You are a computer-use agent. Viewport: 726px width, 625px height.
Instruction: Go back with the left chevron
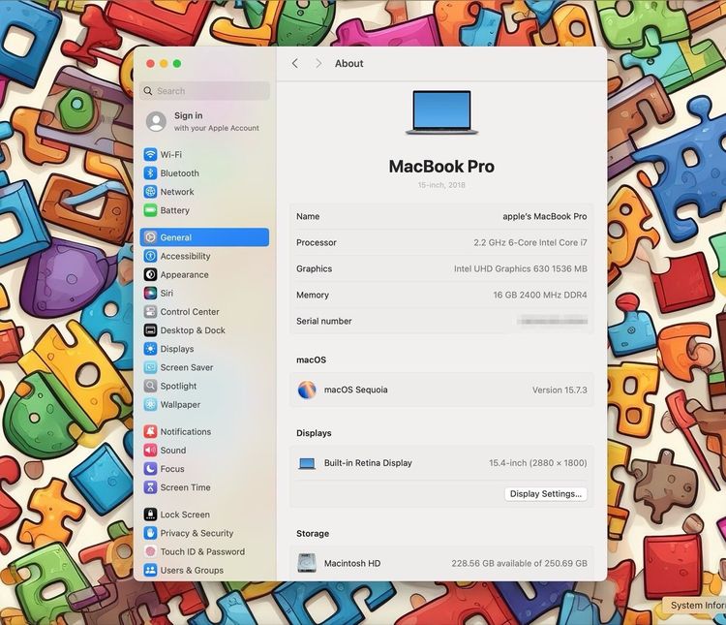click(295, 64)
